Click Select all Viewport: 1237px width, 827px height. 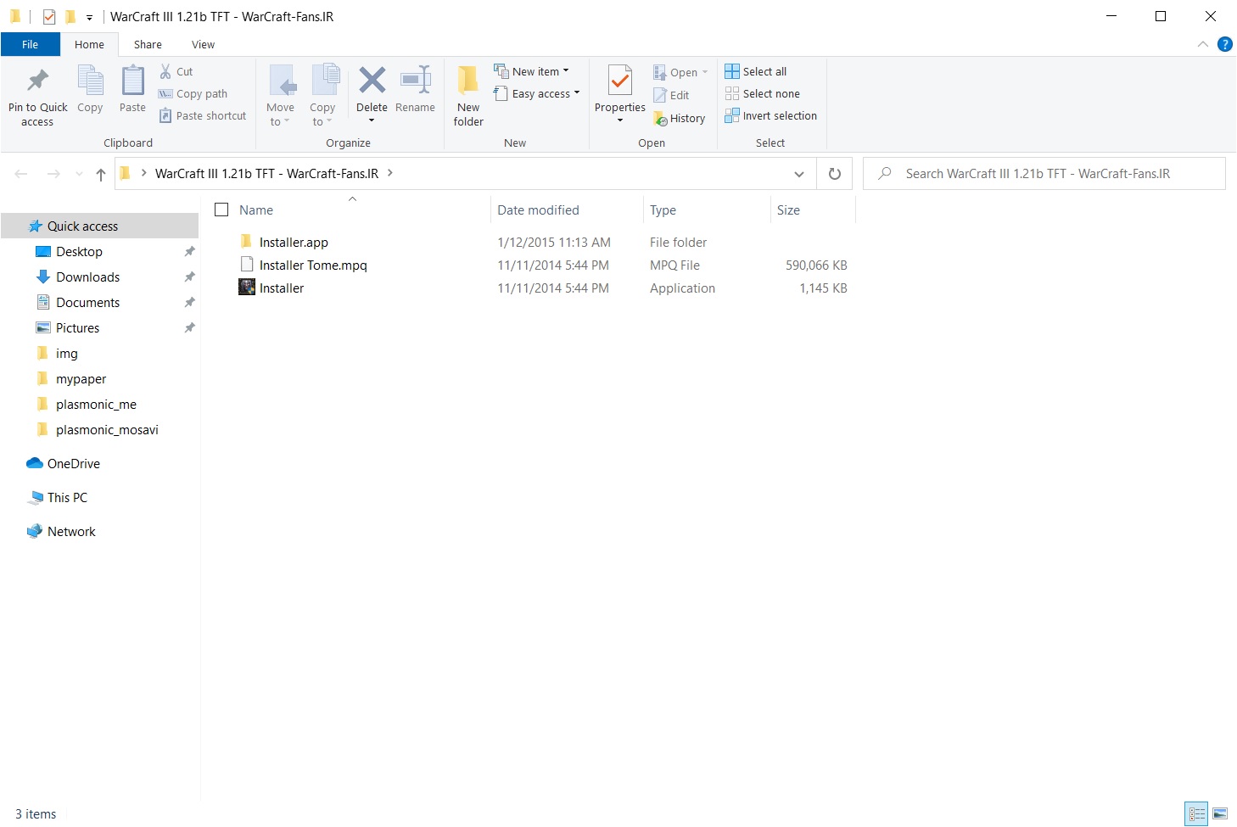click(x=756, y=72)
